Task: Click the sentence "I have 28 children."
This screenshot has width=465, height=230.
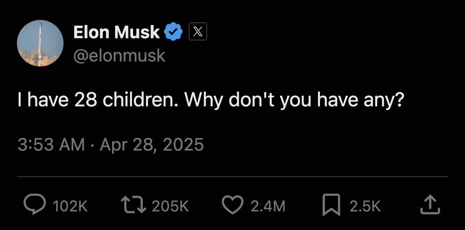Action: [97, 100]
